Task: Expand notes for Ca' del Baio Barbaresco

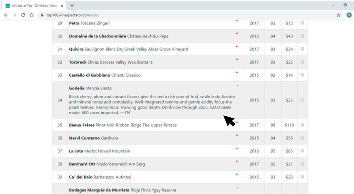Action: 237,174
